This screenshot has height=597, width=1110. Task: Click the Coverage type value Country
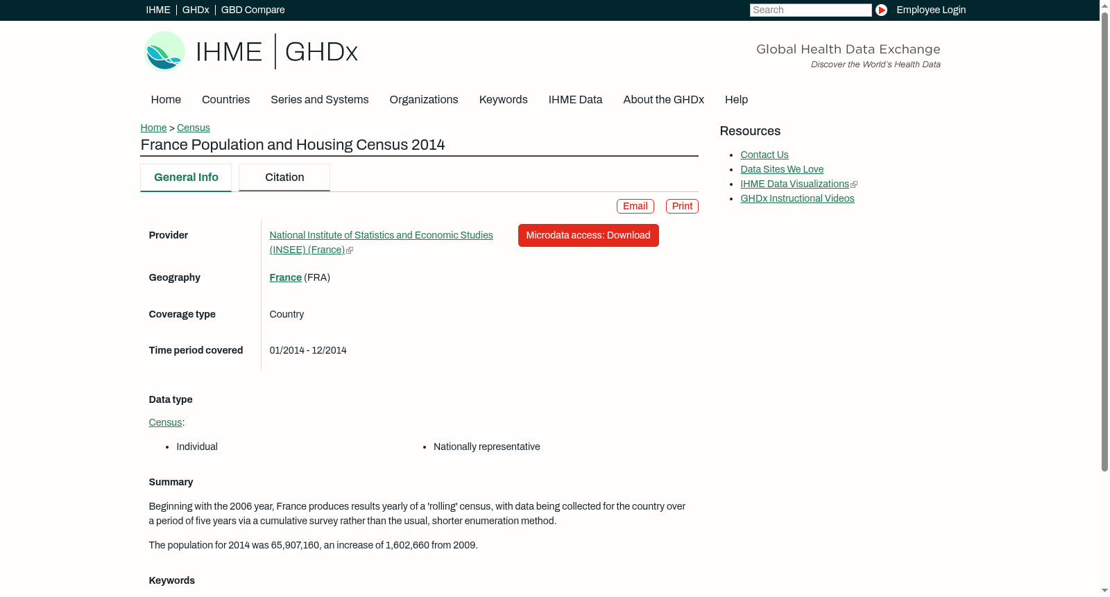coord(287,314)
